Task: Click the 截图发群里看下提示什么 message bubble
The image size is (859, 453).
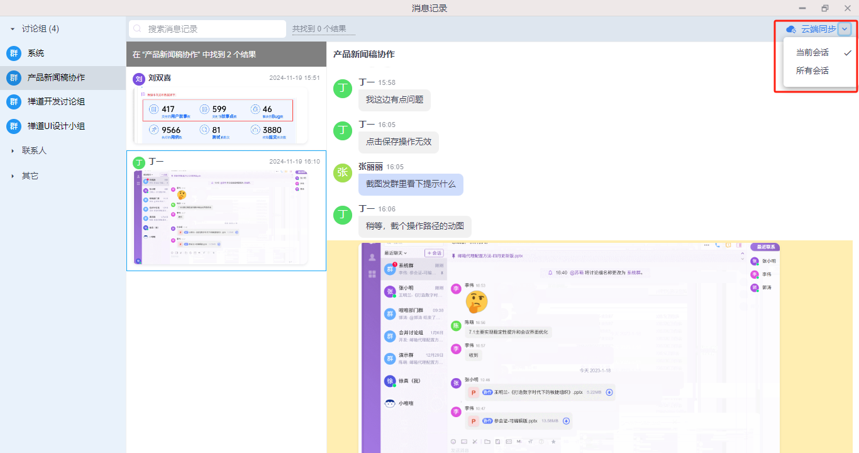Action: click(411, 184)
